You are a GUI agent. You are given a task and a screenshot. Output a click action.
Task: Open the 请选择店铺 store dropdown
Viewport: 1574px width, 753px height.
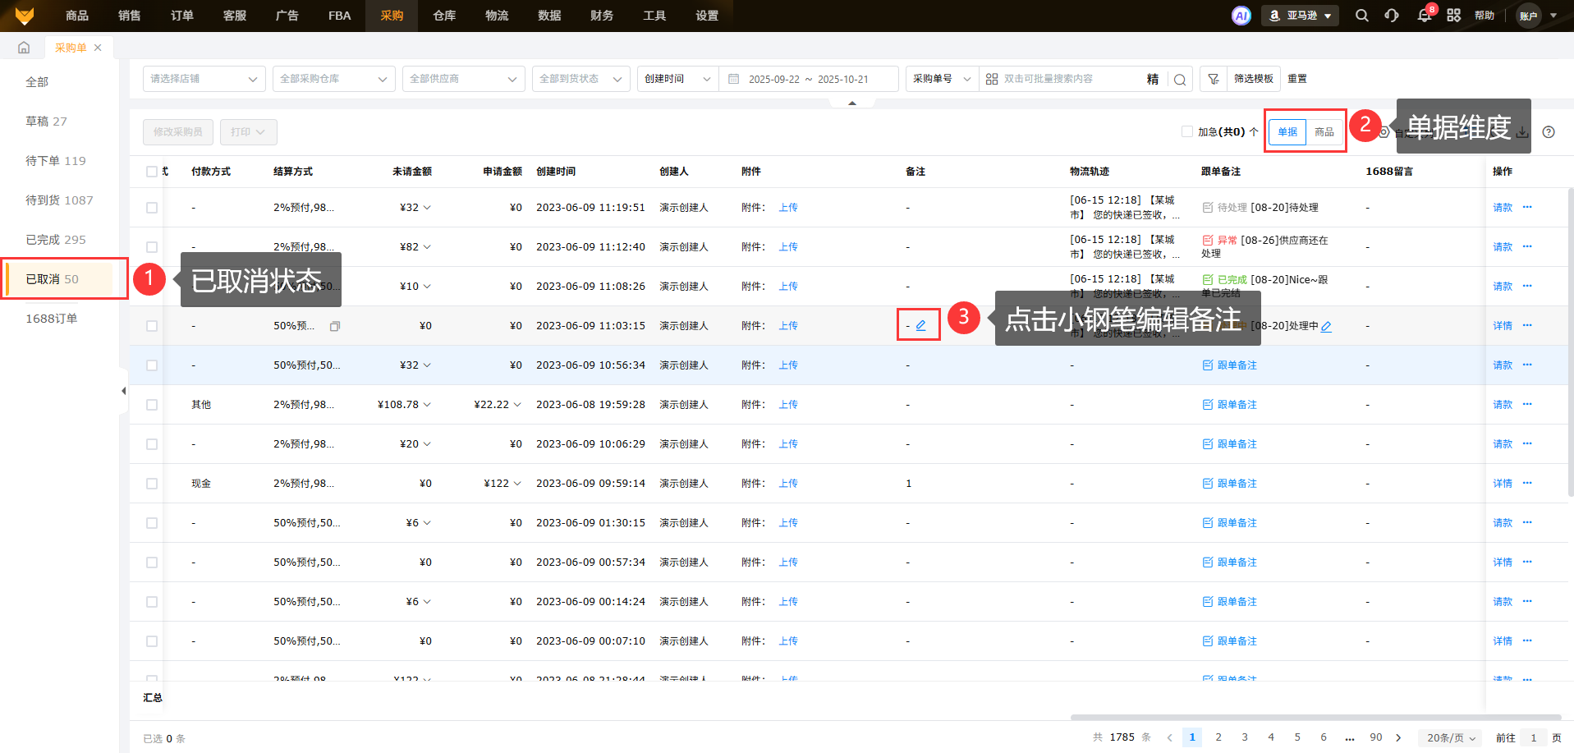click(204, 79)
